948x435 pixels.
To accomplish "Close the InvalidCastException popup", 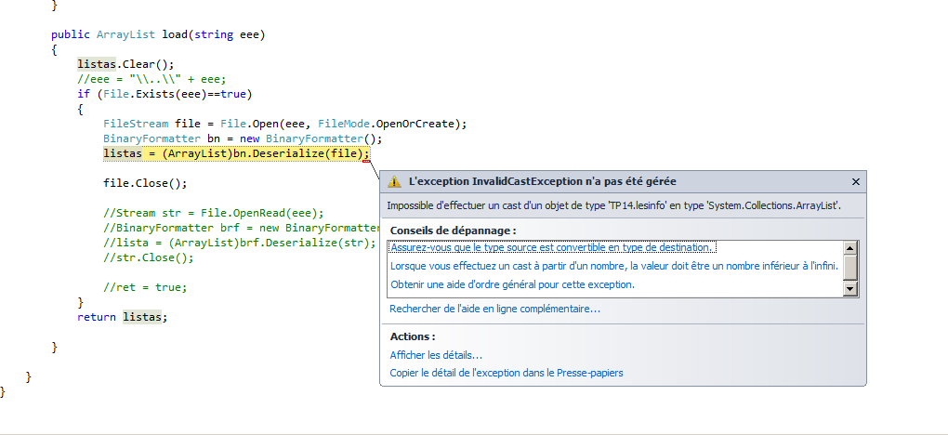I will pyautogui.click(x=855, y=182).
